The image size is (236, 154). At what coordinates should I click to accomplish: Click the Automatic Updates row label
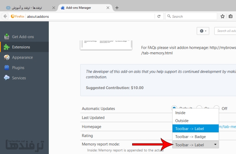[98, 108]
